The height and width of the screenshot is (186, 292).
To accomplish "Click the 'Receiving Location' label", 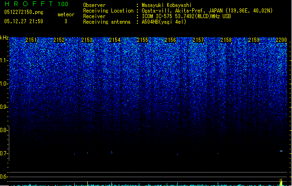I will pos(108,11).
